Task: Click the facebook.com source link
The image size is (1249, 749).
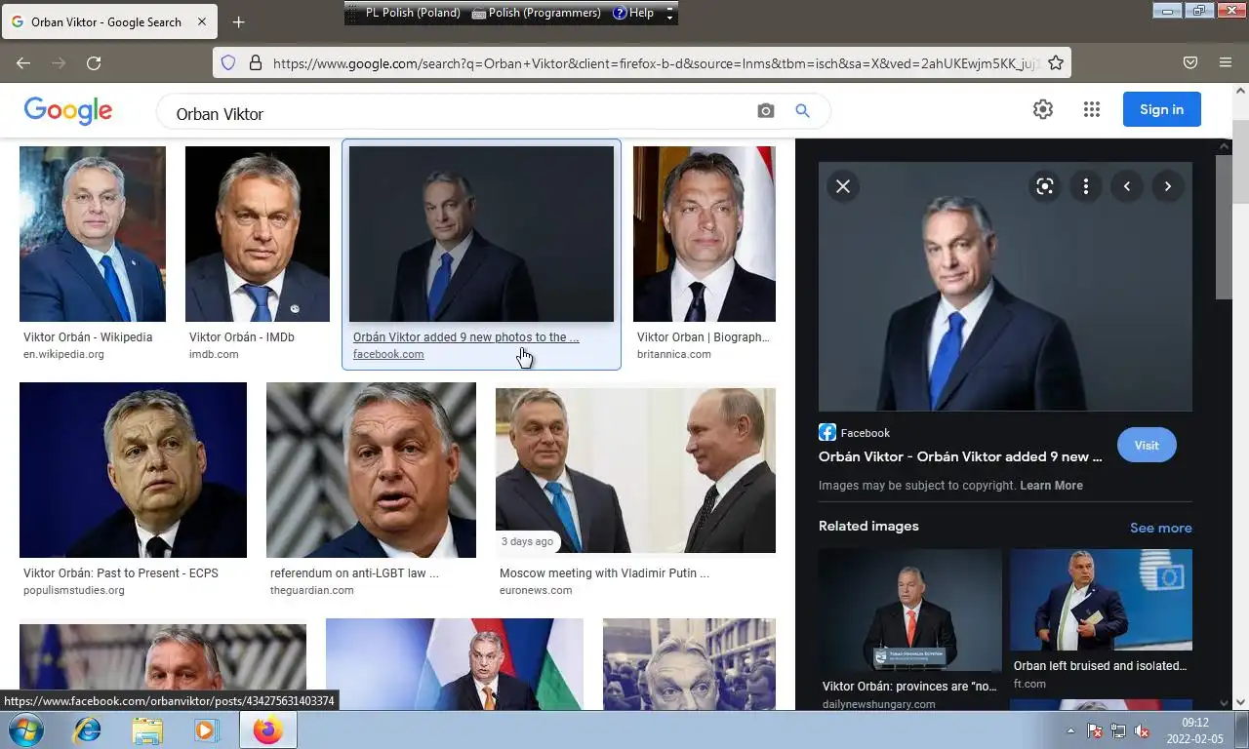Action: tap(388, 354)
